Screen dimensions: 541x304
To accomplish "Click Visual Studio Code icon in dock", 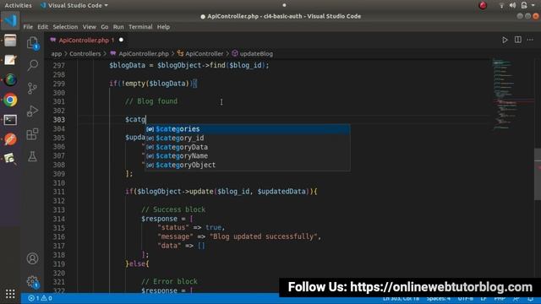I will pyautogui.click(x=10, y=20).
